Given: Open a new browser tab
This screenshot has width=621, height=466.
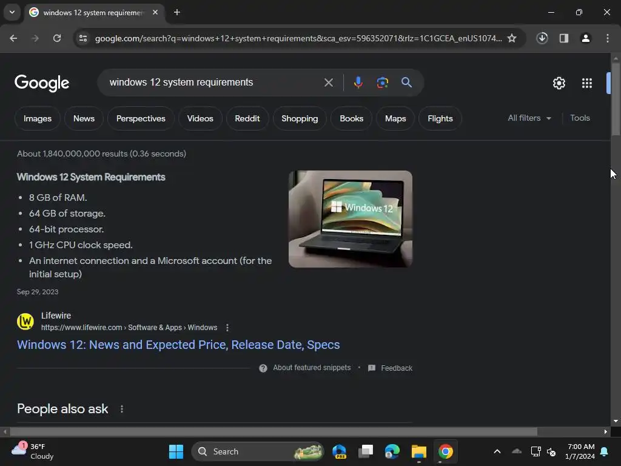Looking at the screenshot, I should tap(177, 12).
